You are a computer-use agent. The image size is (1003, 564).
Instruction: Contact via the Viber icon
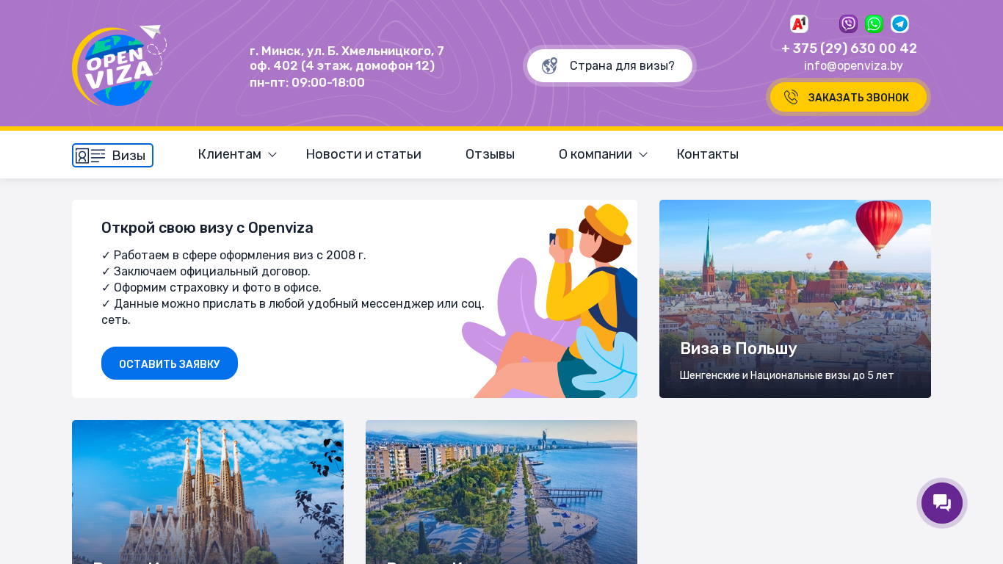click(848, 24)
